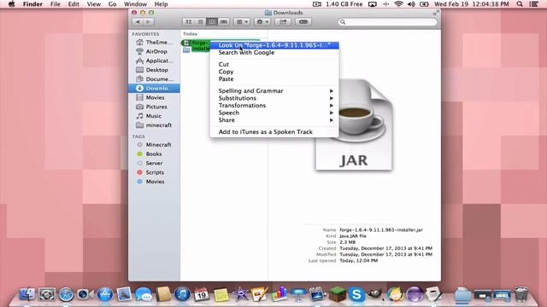The height and width of the screenshot is (307, 547).
Task: Click the battery status icon
Action: (x=424, y=4)
